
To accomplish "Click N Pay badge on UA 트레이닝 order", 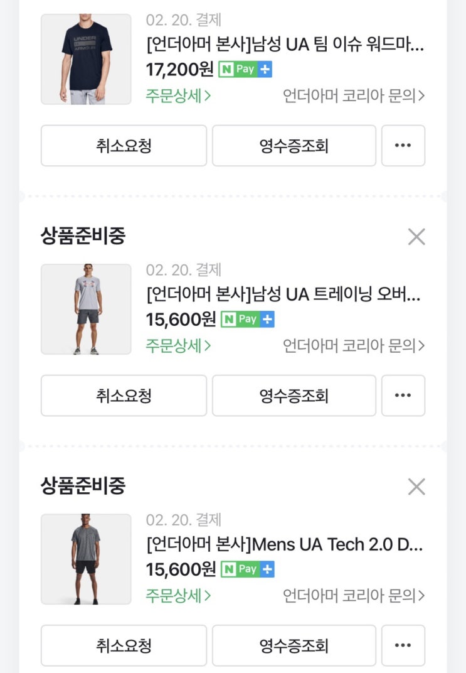I will [x=248, y=320].
